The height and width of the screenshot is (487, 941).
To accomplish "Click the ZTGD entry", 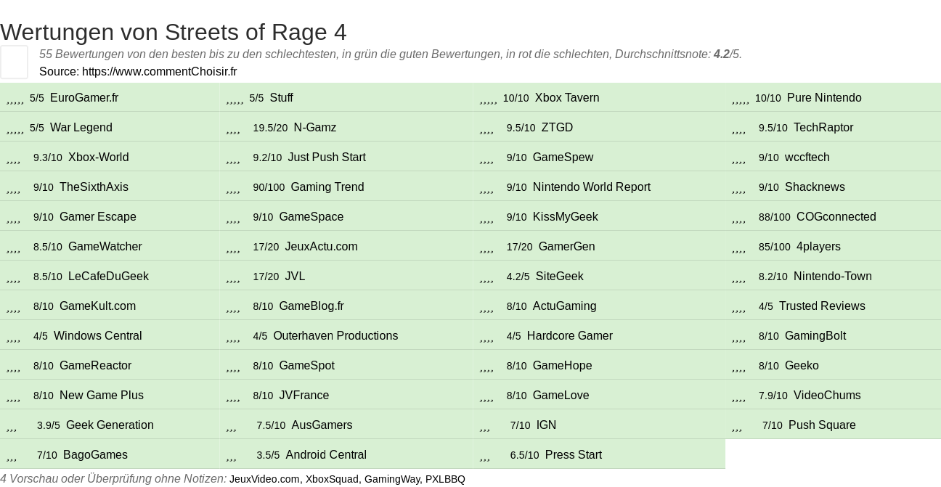I will coord(557,127).
